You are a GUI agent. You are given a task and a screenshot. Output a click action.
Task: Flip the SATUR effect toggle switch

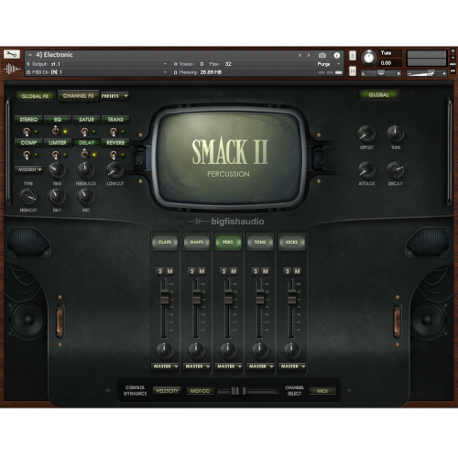point(84,132)
